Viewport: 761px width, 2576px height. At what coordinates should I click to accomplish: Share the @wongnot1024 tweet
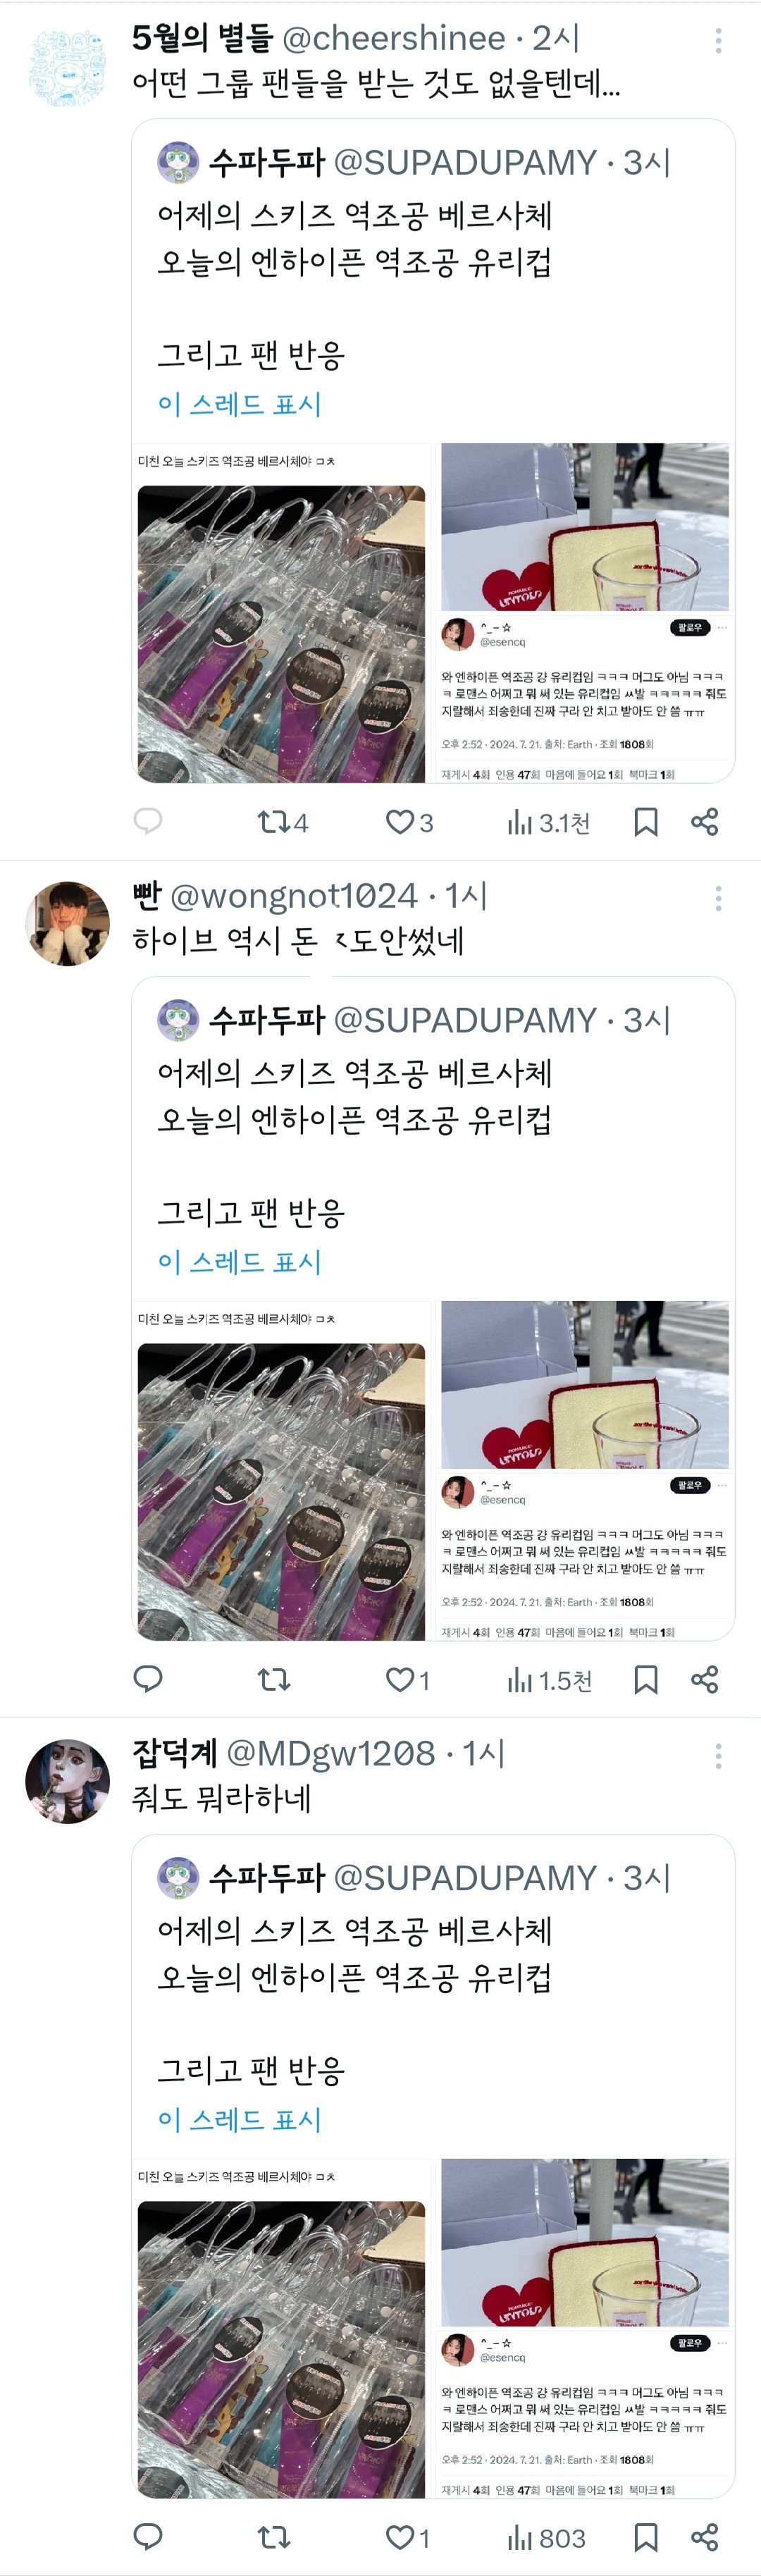705,1679
